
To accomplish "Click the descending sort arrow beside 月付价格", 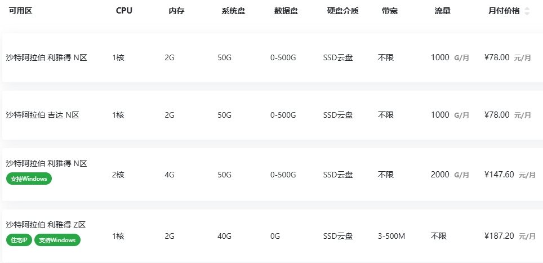I will (527, 14).
